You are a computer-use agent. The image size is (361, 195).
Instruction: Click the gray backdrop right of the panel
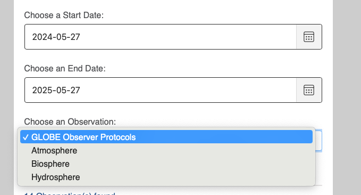(347, 97)
